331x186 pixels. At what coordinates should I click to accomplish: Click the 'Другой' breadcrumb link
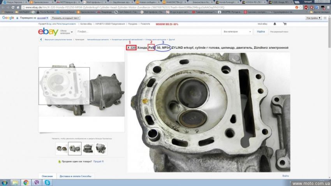tap(172, 39)
